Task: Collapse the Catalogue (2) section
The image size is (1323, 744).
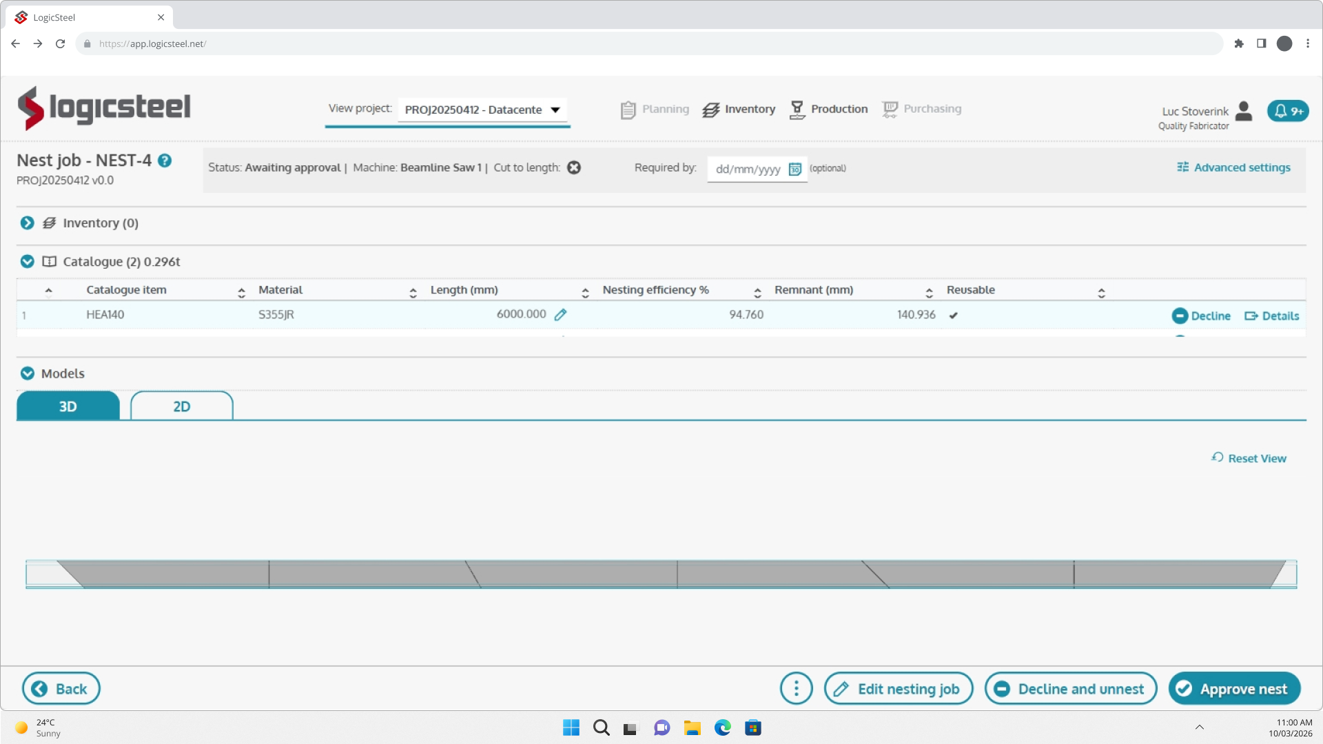Action: coord(28,261)
